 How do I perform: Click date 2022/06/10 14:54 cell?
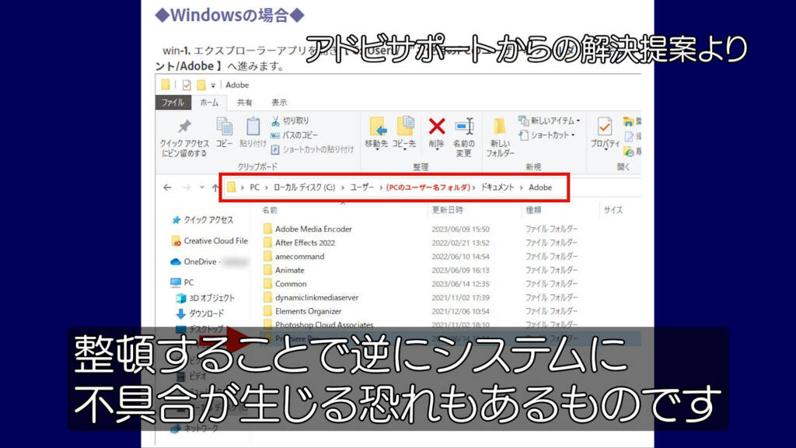[x=460, y=257]
